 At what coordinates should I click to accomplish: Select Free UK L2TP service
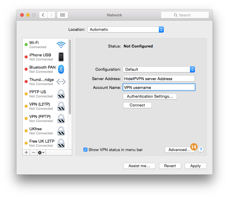(x=45, y=143)
